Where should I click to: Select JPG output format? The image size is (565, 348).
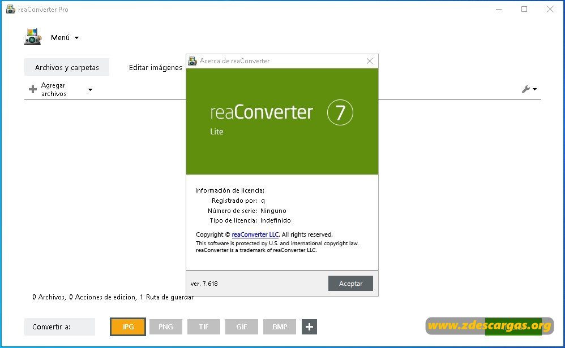(128, 327)
